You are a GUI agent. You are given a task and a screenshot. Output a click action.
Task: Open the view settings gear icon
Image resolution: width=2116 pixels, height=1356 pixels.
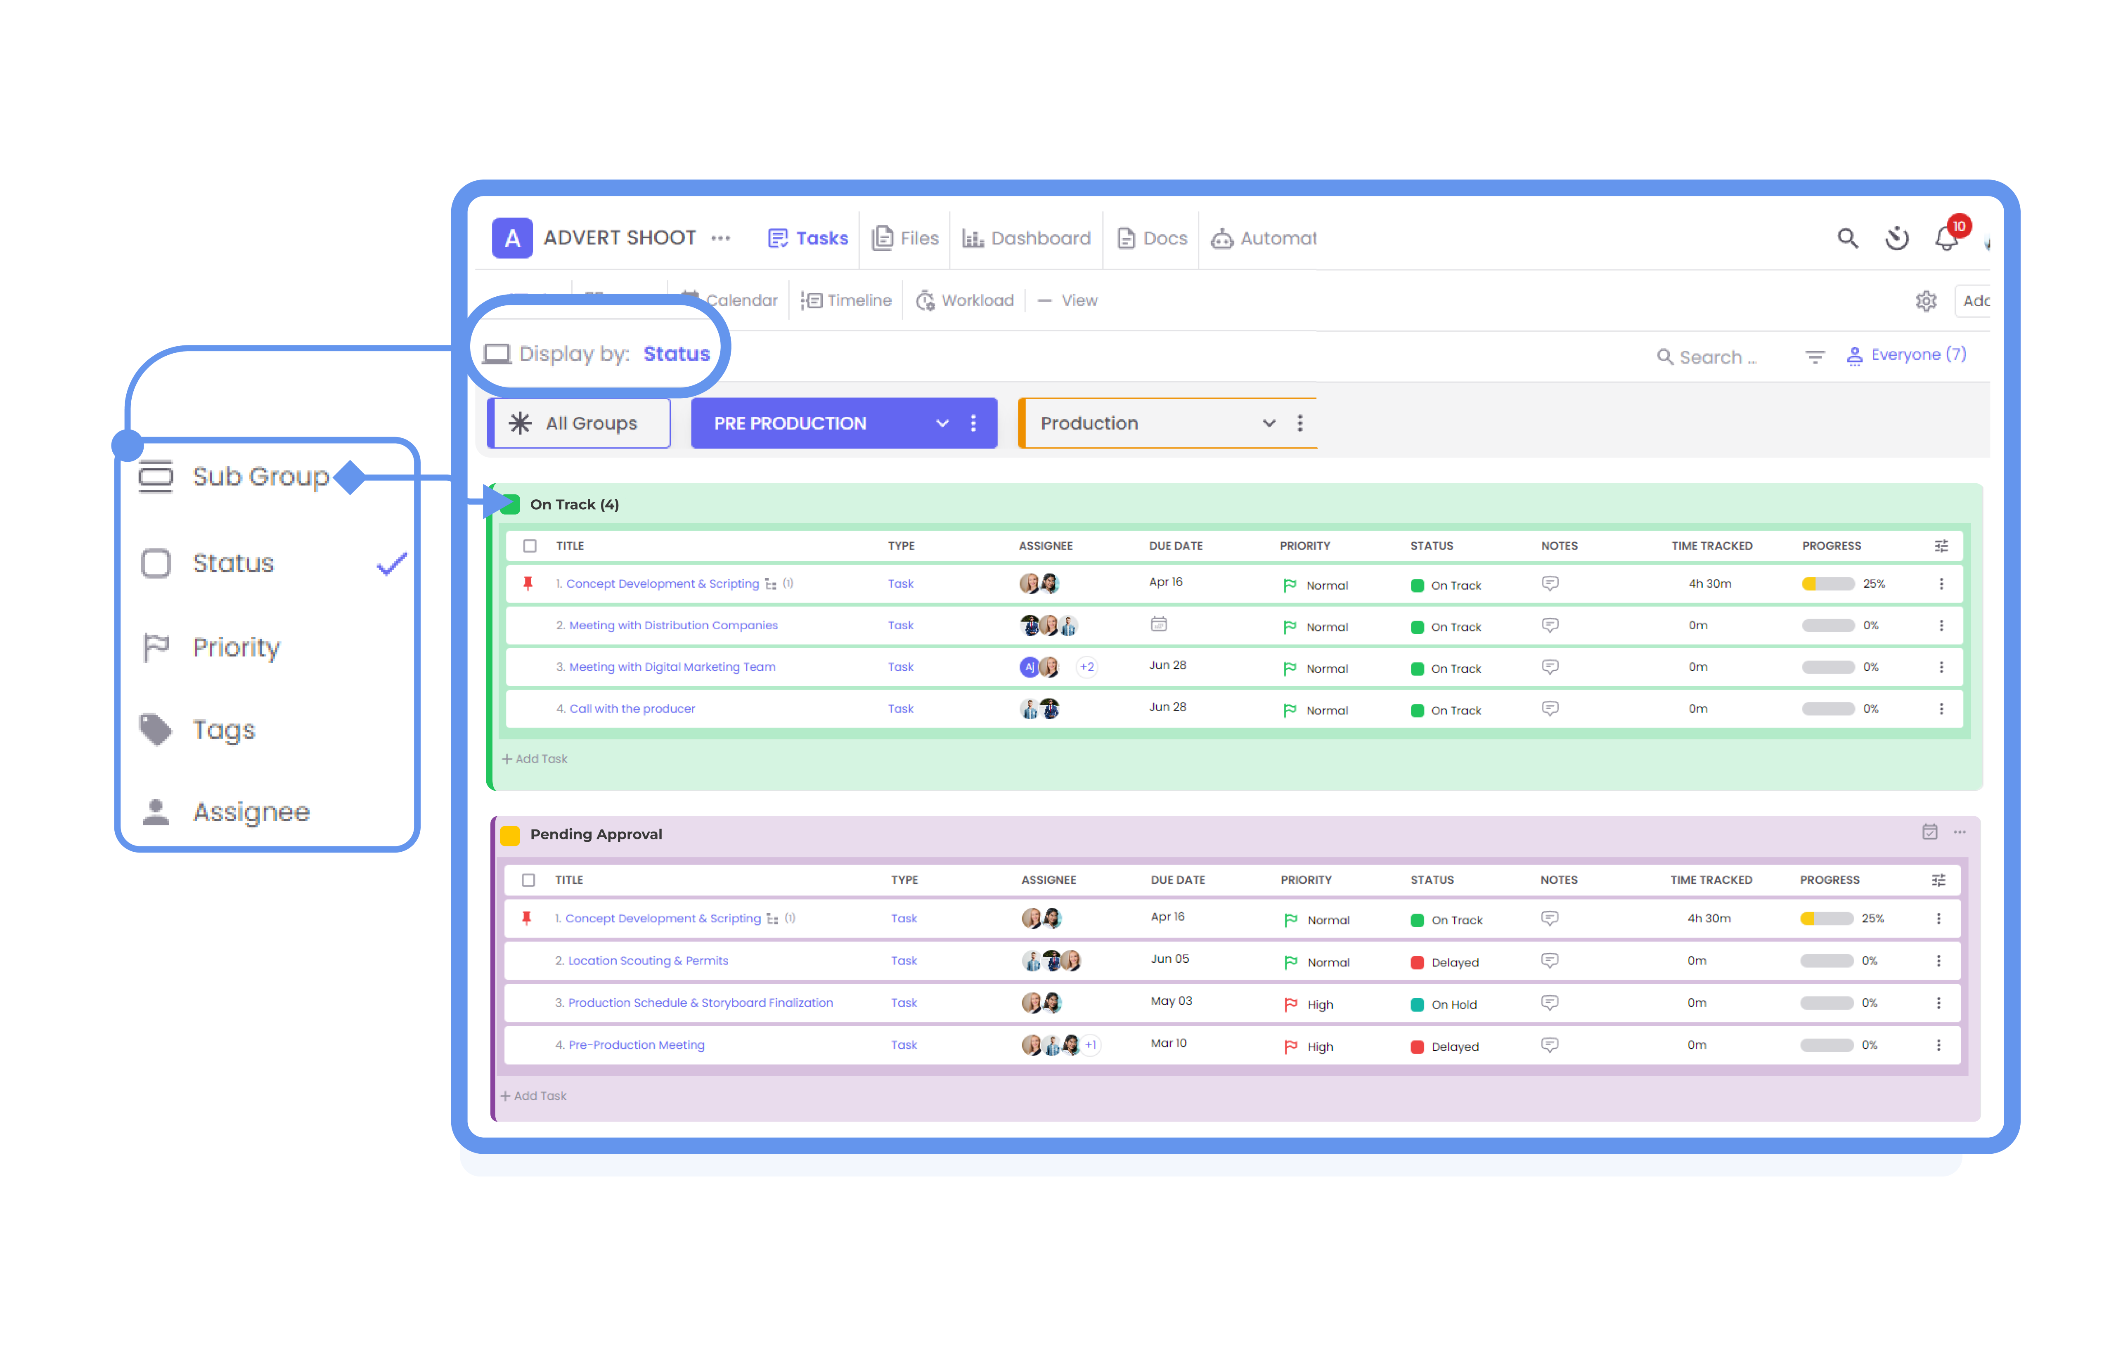1926,301
